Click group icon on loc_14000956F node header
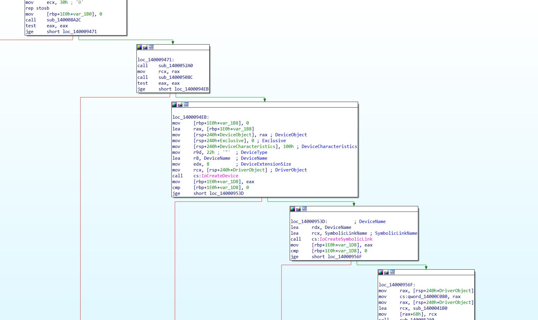 click(x=392, y=272)
